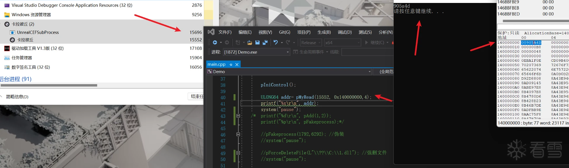Click 简略信息(D) in Task Manager
Viewport: 569px width, 168px height.
(17, 97)
